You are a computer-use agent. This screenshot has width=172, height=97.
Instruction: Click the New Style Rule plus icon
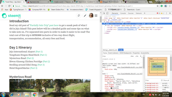click(141, 56)
